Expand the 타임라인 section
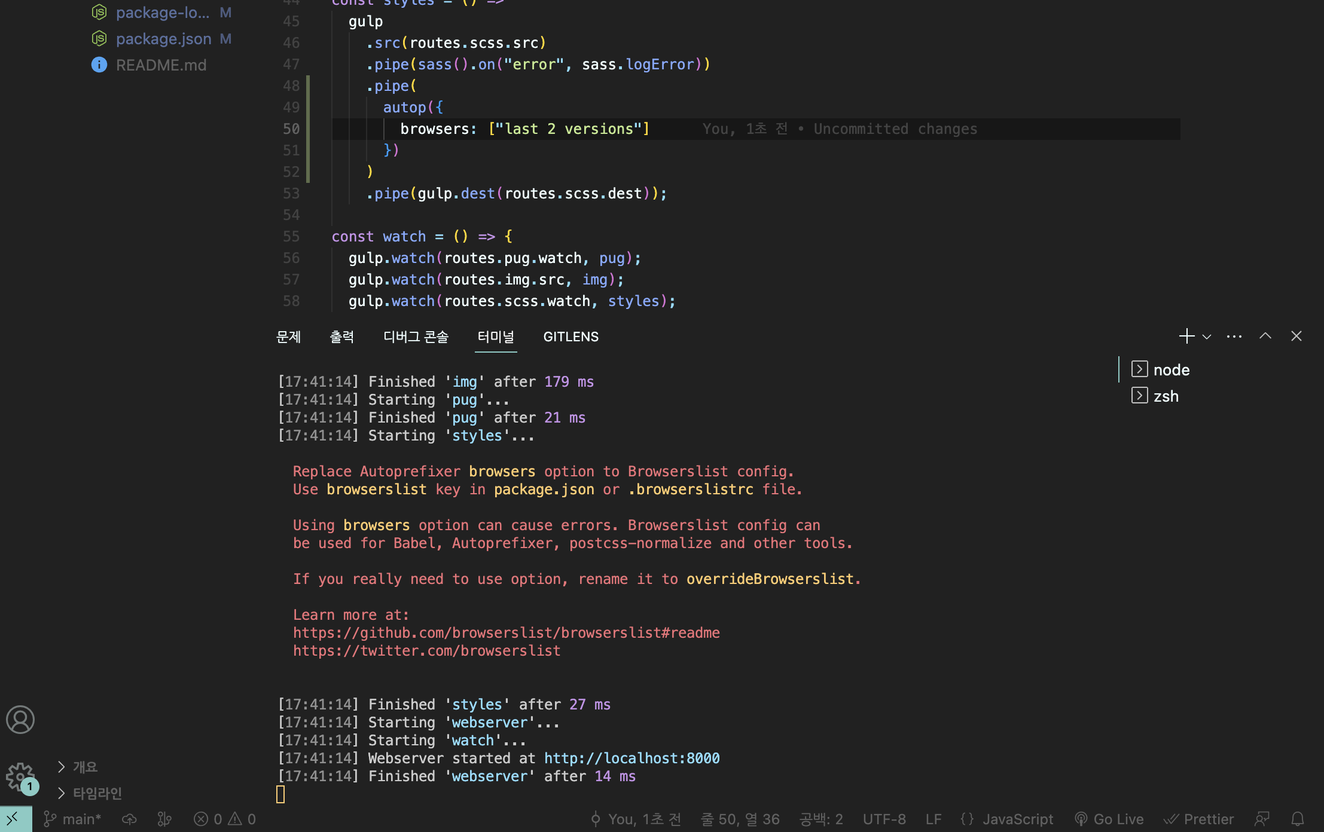The height and width of the screenshot is (832, 1324). pos(96,793)
